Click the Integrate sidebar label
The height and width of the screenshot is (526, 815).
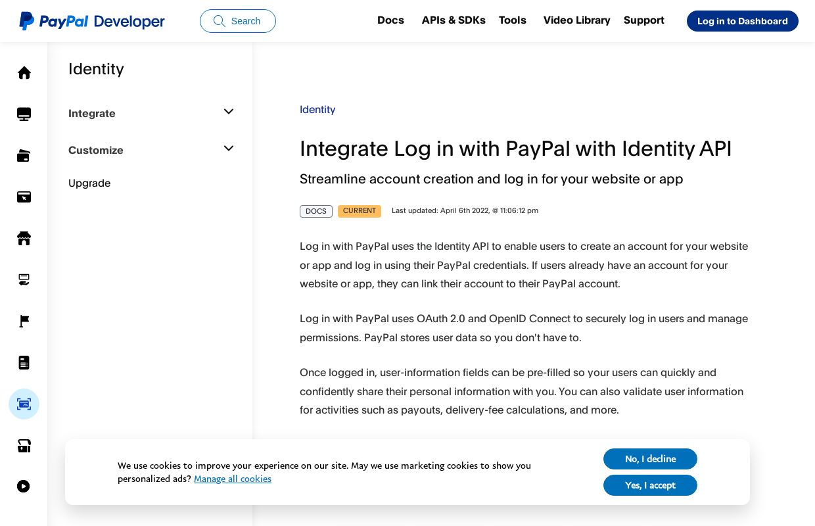click(92, 114)
